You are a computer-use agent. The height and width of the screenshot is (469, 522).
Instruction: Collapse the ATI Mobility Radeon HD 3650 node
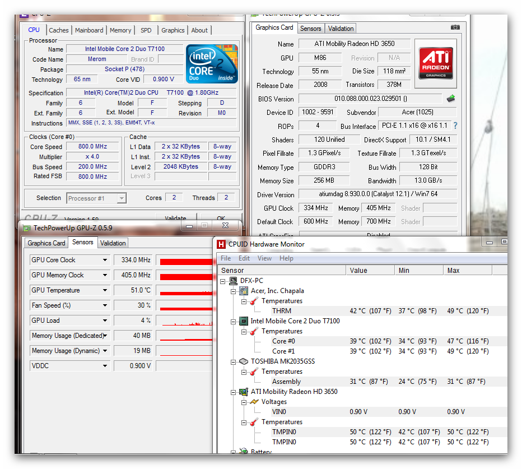[x=234, y=392]
